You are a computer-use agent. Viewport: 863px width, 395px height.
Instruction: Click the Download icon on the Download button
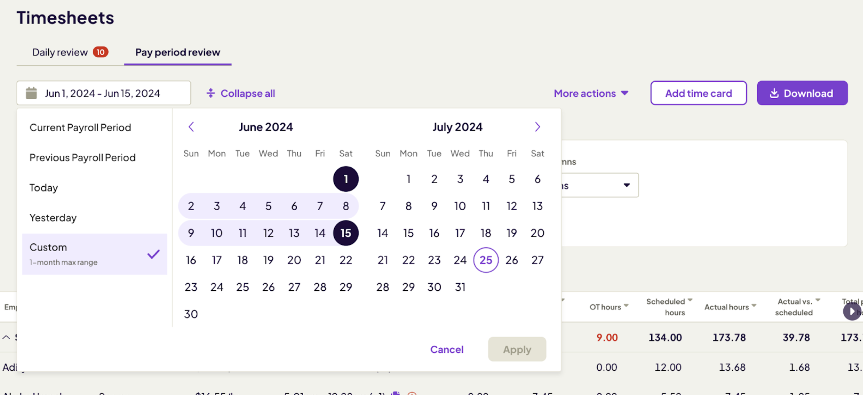774,93
